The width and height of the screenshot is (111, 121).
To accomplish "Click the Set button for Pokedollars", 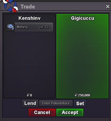I will [x=80, y=103].
